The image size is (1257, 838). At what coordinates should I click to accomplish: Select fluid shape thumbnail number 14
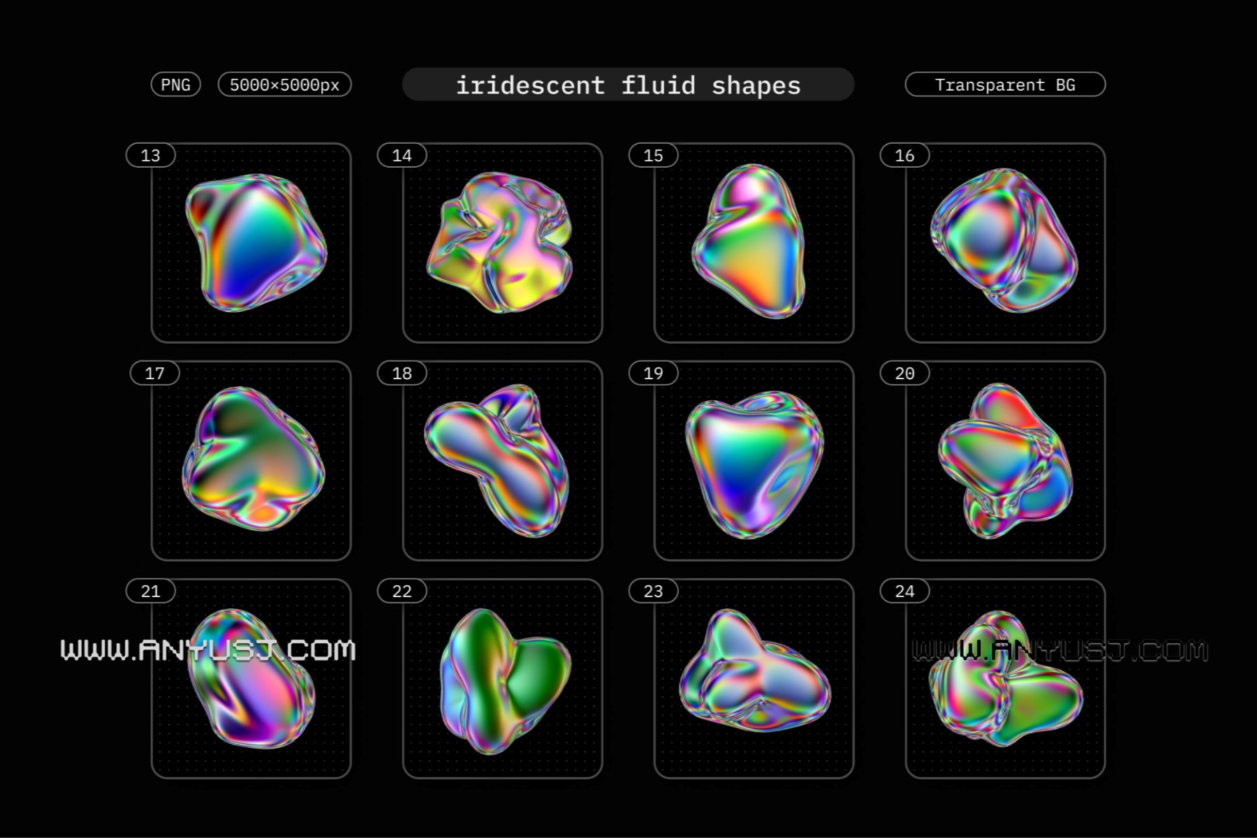point(503,243)
